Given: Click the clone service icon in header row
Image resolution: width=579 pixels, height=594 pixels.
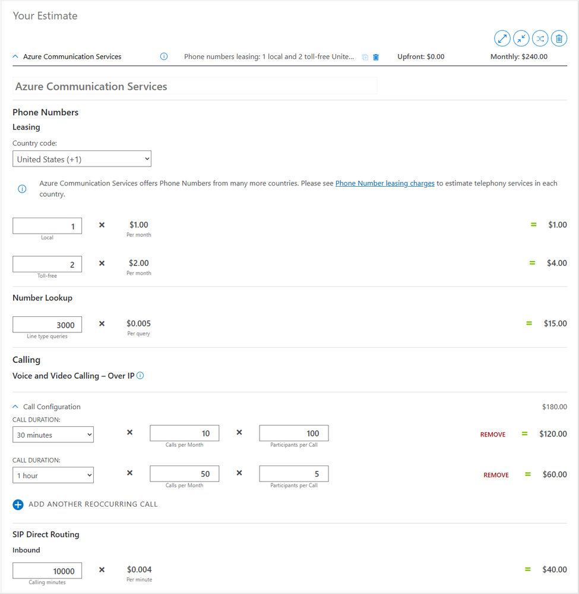Looking at the screenshot, I should coord(365,57).
